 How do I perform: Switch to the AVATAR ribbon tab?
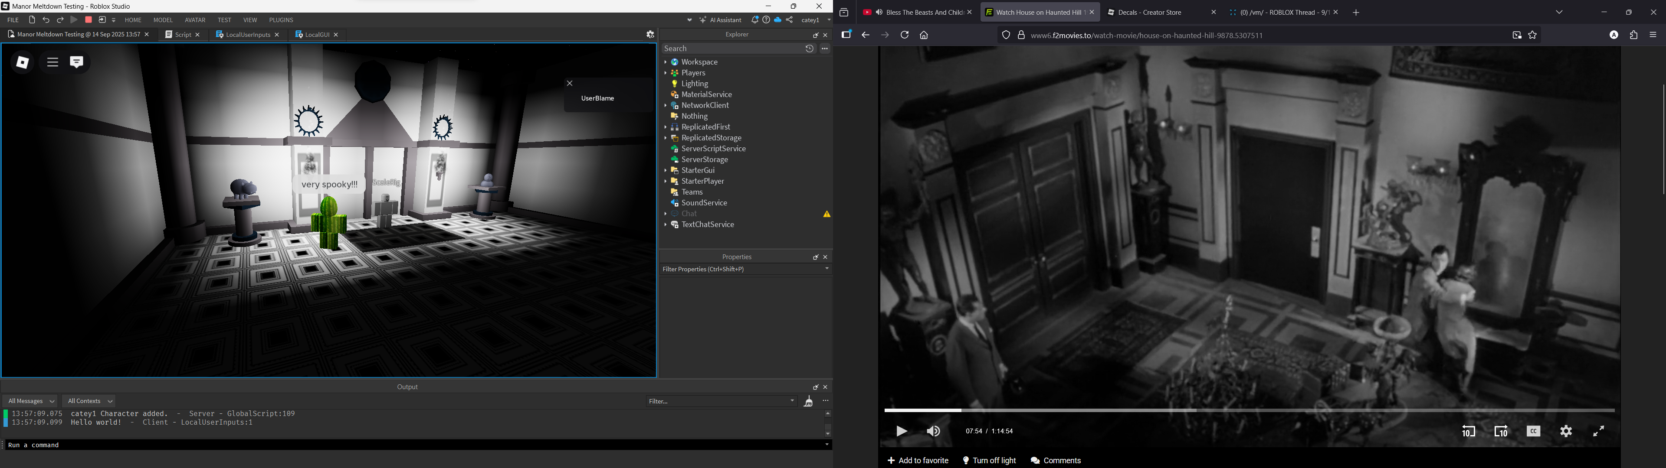tap(195, 20)
